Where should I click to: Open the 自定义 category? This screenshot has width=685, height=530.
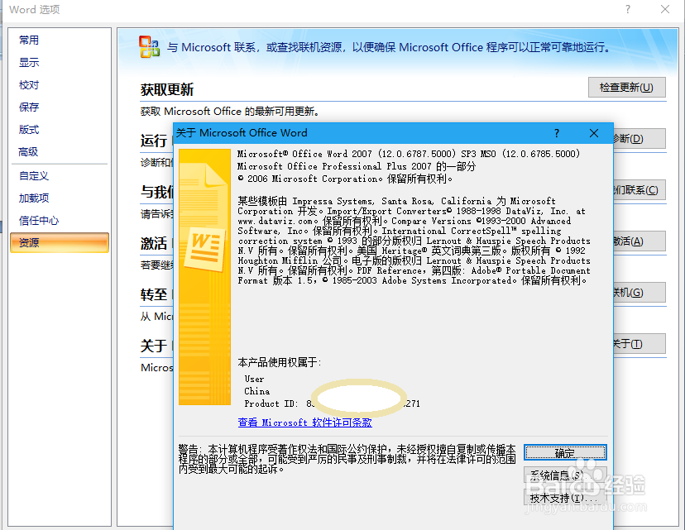pos(34,176)
